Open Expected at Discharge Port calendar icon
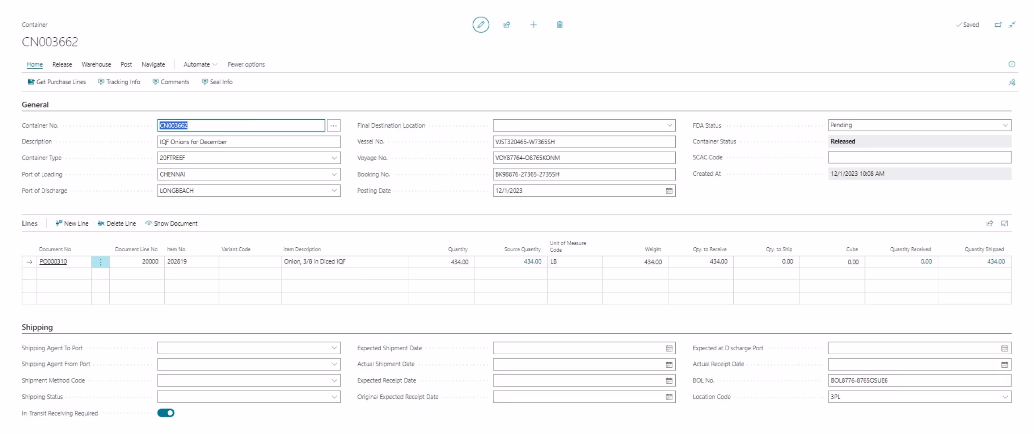 (1004, 348)
